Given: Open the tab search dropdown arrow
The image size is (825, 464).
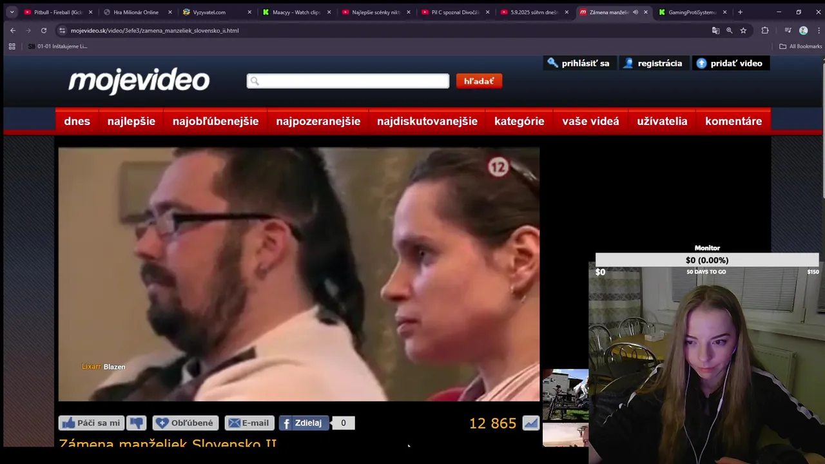Looking at the screenshot, I should point(12,12).
